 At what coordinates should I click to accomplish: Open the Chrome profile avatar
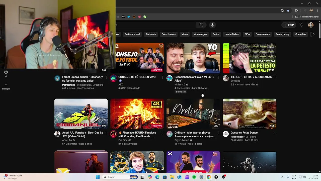pos(311,11)
